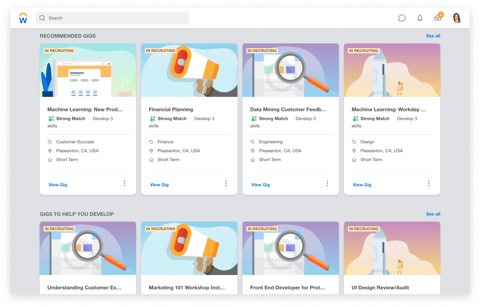480x307 pixels.
Task: Click Strong Match icon on Machine Learning: Workday card
Action: click(355, 119)
